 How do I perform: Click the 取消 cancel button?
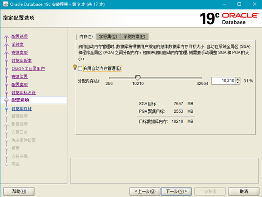click(x=244, y=191)
